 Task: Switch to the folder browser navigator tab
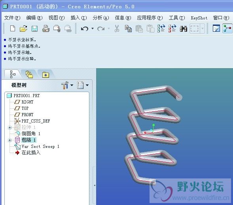29,74
